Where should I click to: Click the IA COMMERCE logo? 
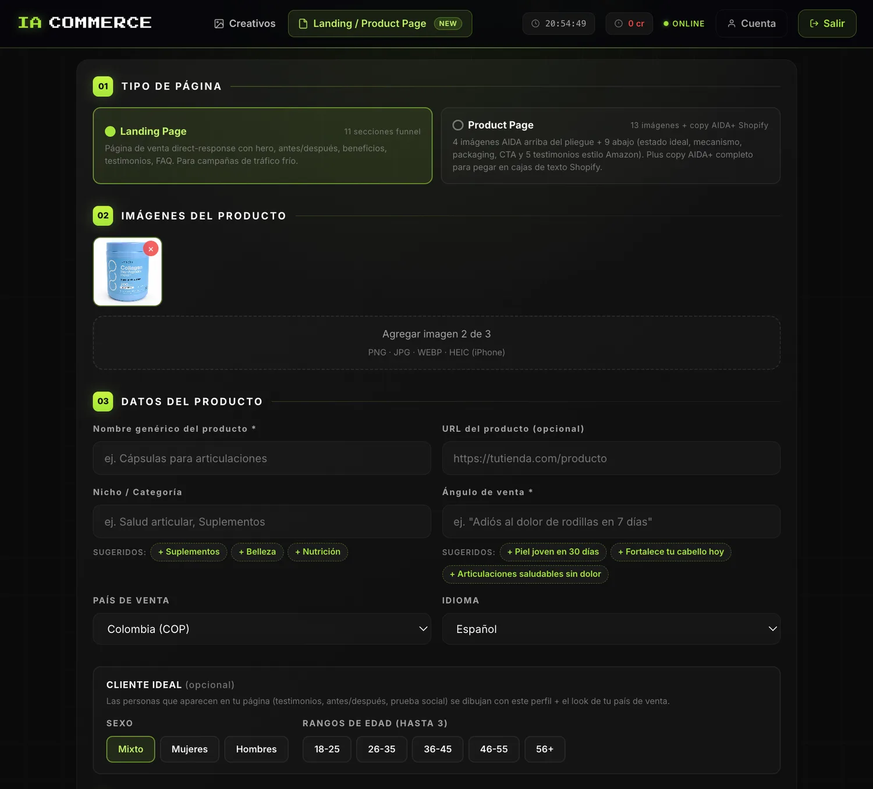tap(84, 23)
